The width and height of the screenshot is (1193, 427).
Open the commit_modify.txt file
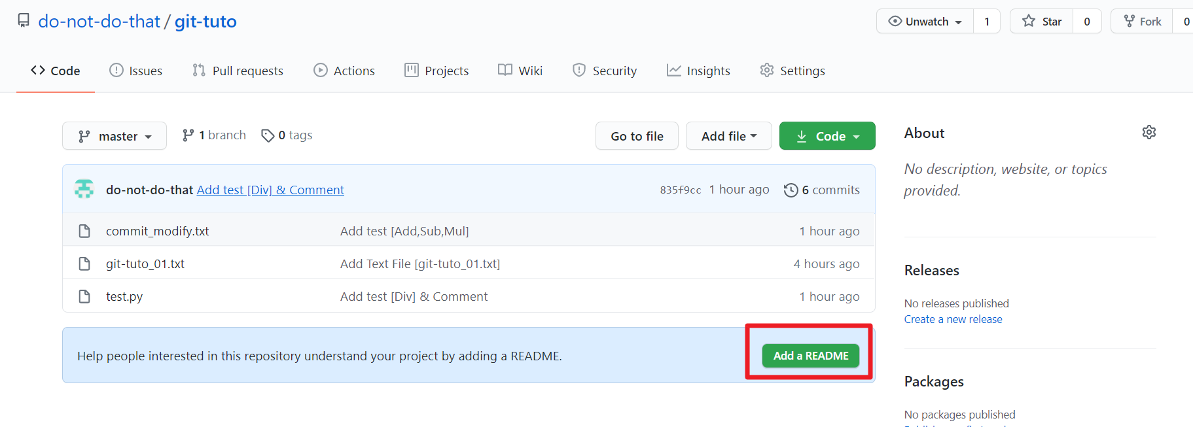[157, 231]
